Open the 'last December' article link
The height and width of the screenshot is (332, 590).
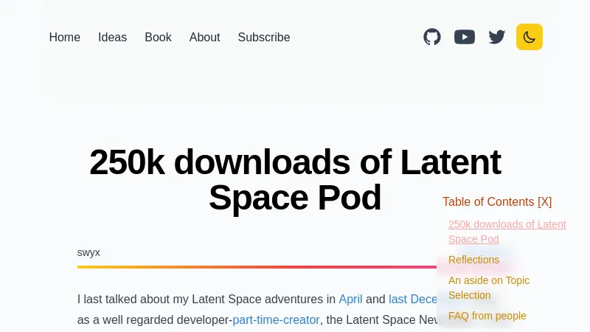pyautogui.click(x=413, y=299)
